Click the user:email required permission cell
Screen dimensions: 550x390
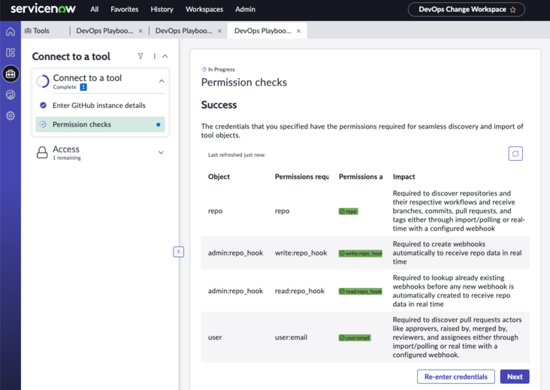tap(291, 337)
